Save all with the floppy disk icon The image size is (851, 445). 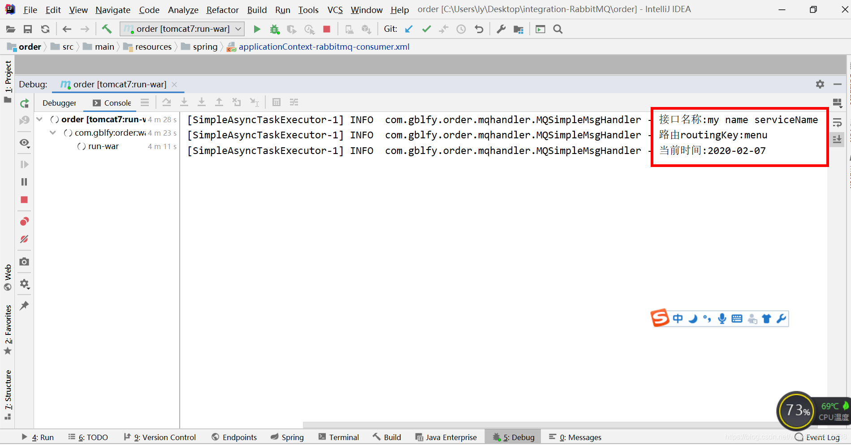pos(28,29)
